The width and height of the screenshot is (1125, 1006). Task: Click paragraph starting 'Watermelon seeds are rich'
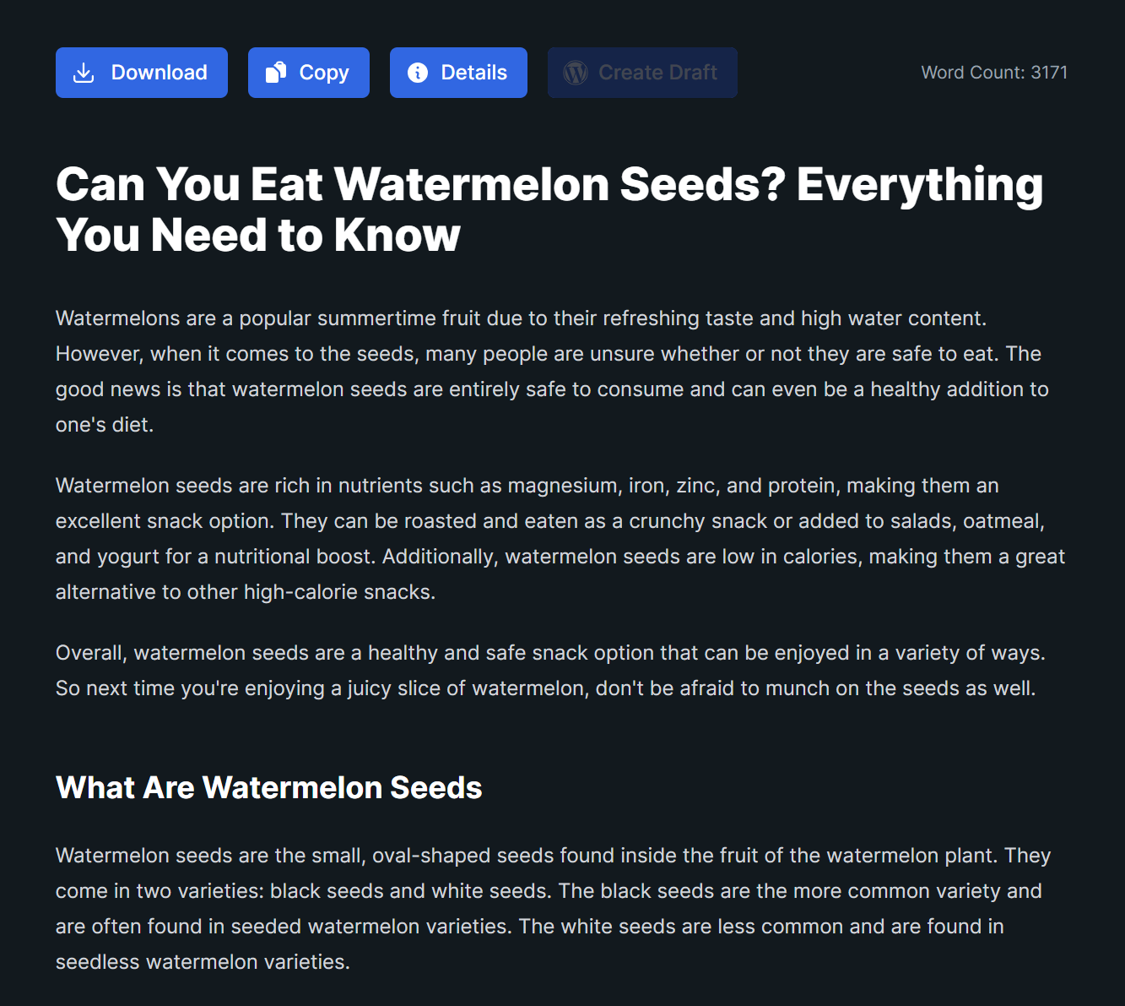point(560,539)
